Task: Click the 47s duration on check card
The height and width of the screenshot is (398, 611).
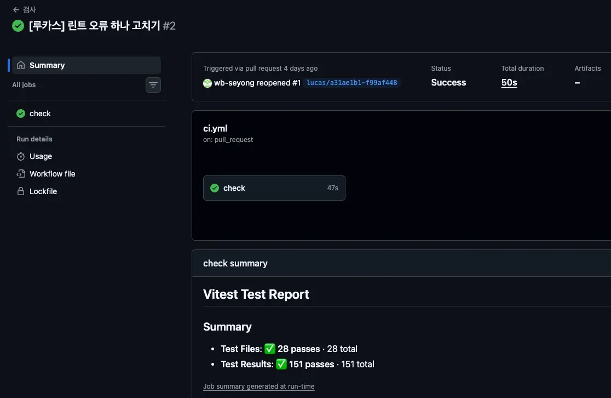Action: click(x=333, y=188)
